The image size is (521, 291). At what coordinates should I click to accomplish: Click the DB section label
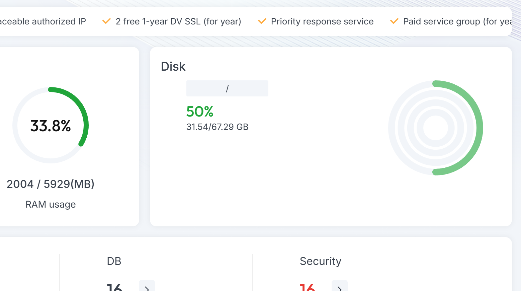(114, 261)
